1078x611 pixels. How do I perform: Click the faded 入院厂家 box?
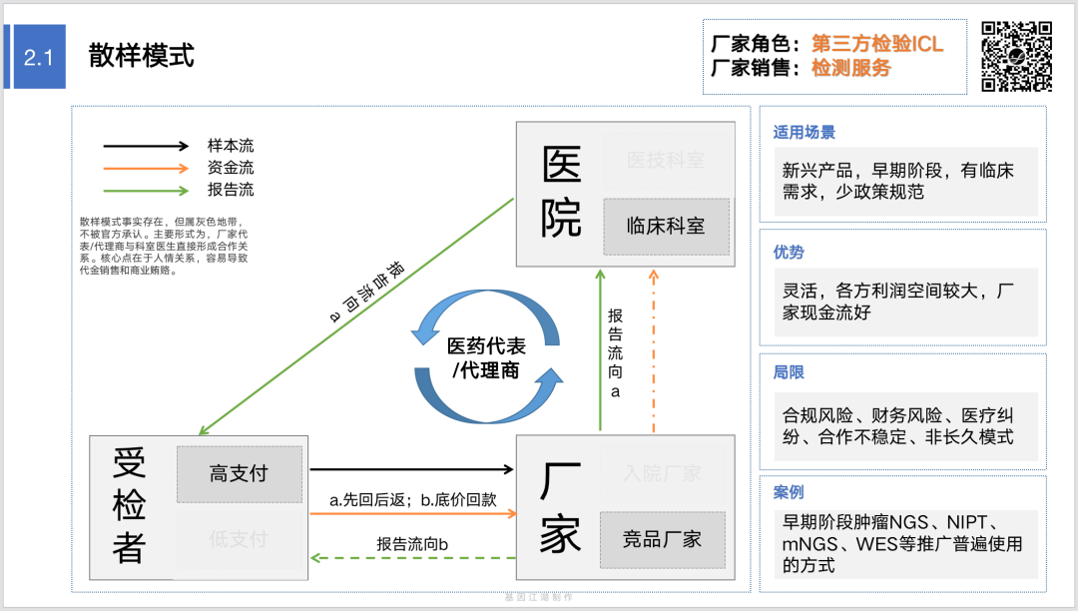tap(663, 473)
